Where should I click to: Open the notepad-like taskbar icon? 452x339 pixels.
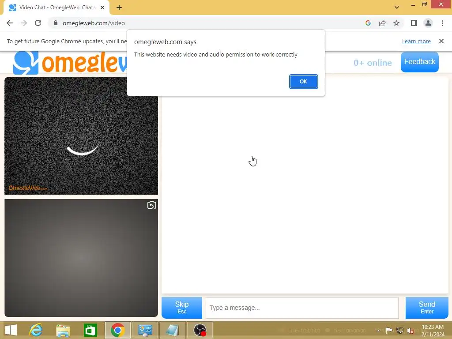pos(173,330)
